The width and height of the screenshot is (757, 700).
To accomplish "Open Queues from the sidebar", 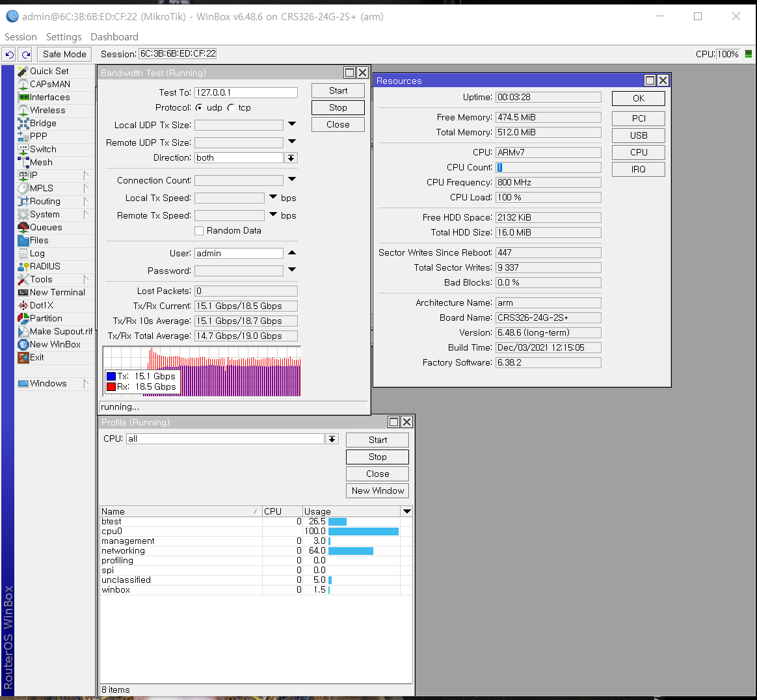I will pyautogui.click(x=46, y=227).
